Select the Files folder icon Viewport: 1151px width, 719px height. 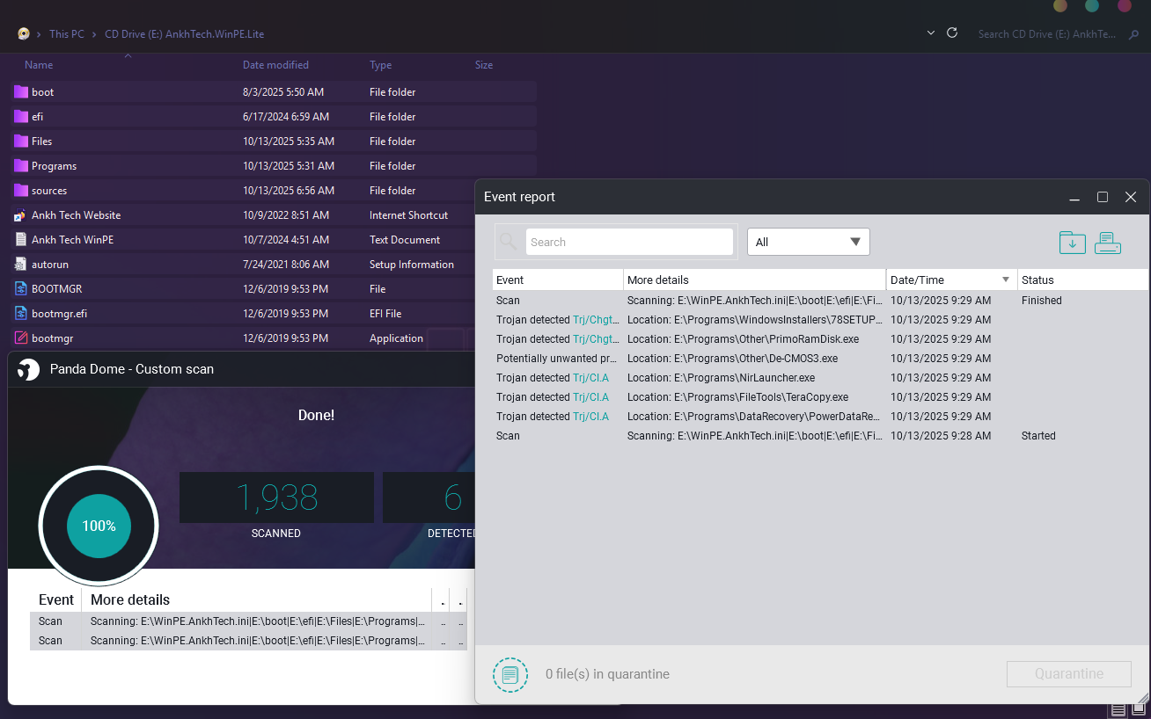pos(21,141)
